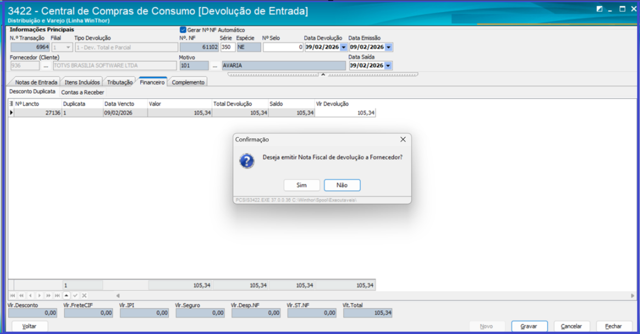The width and height of the screenshot is (640, 334).
Task: Jump back a page in grid navigator
Action: pos(21,295)
